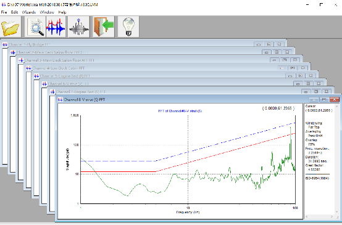Open the Wizards menu

[x=28, y=12]
